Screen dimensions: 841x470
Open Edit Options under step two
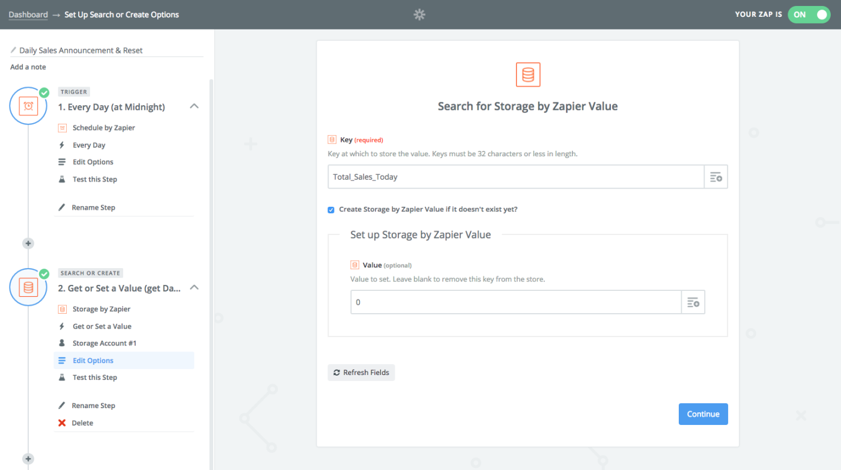pos(93,361)
